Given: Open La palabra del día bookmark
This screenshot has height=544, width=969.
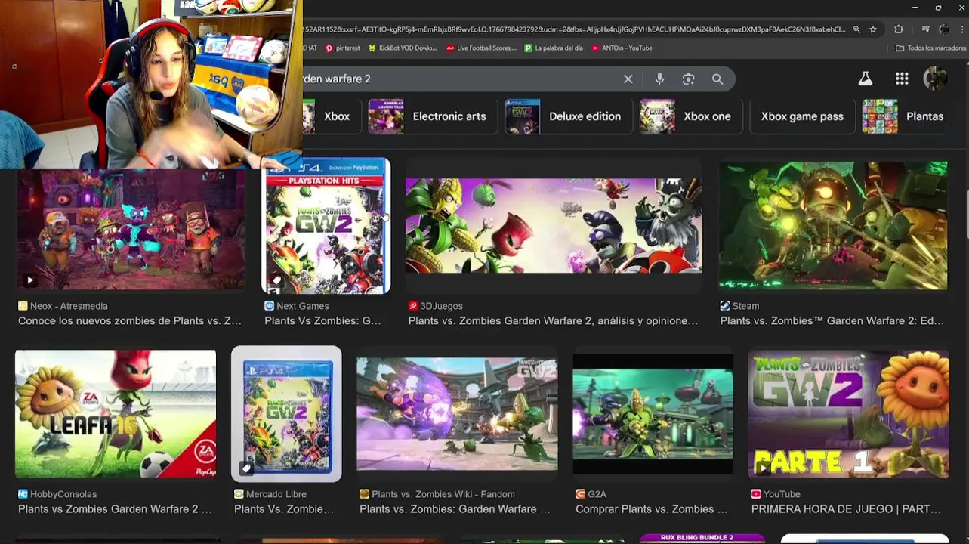Looking at the screenshot, I should (554, 48).
